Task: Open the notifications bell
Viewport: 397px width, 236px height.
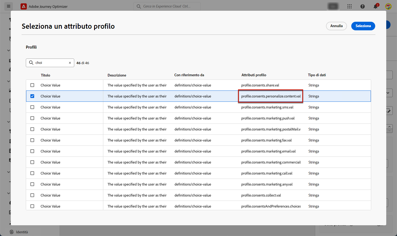Action: pos(375,6)
